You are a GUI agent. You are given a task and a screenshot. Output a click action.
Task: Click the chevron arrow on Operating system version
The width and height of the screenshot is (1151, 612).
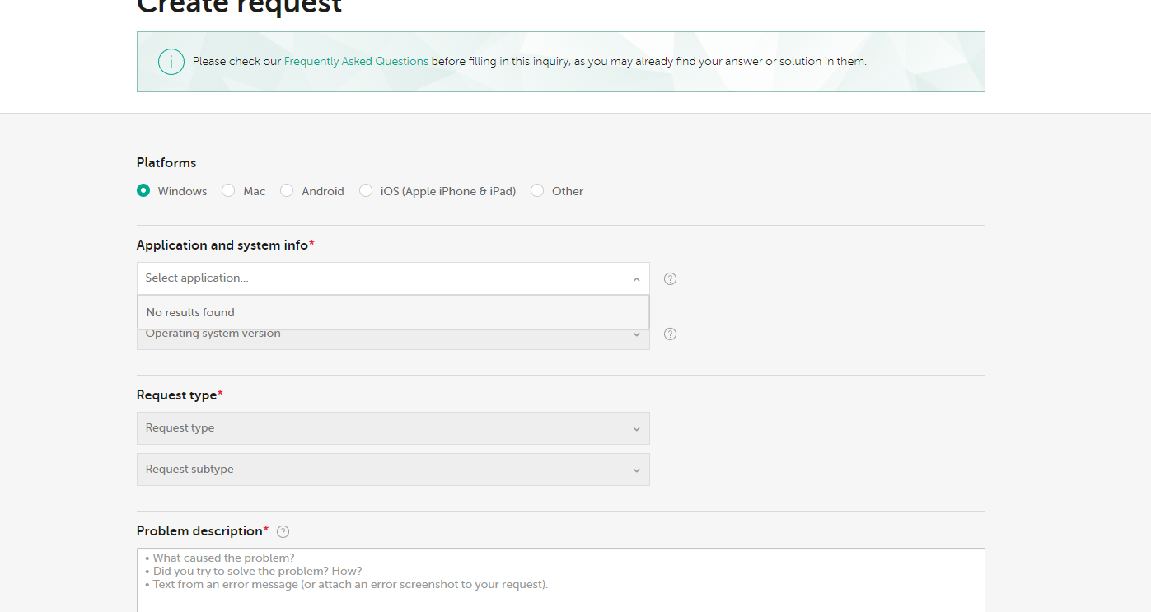point(636,334)
